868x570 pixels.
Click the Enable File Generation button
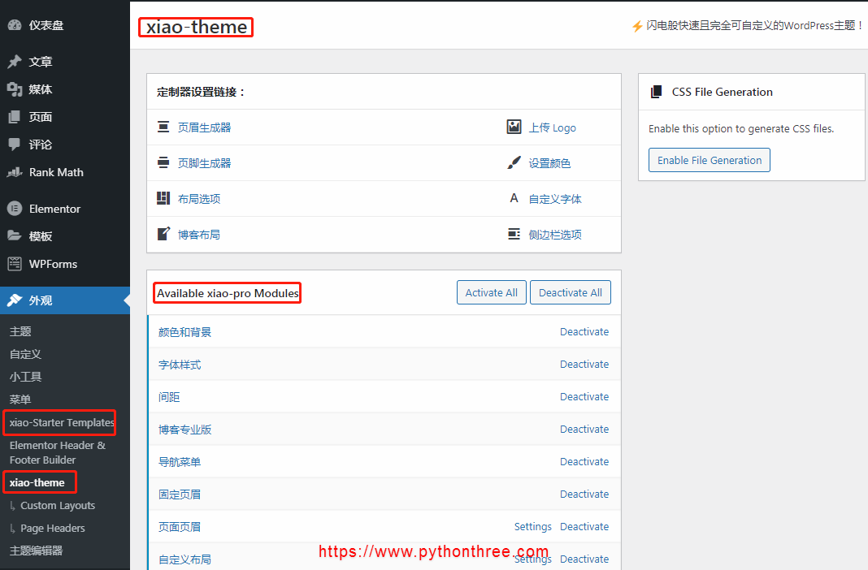coord(710,160)
